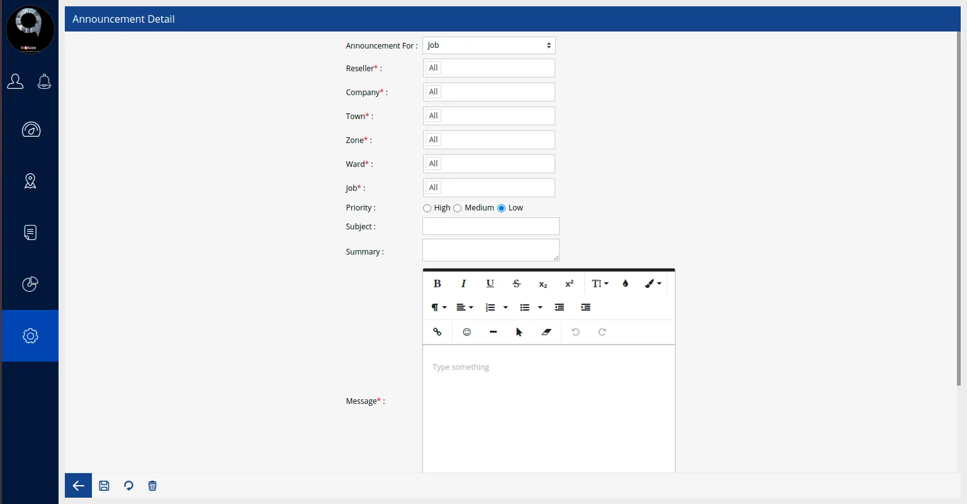This screenshot has height=504, width=967.
Task: Select Low priority radio button
Action: click(x=501, y=208)
